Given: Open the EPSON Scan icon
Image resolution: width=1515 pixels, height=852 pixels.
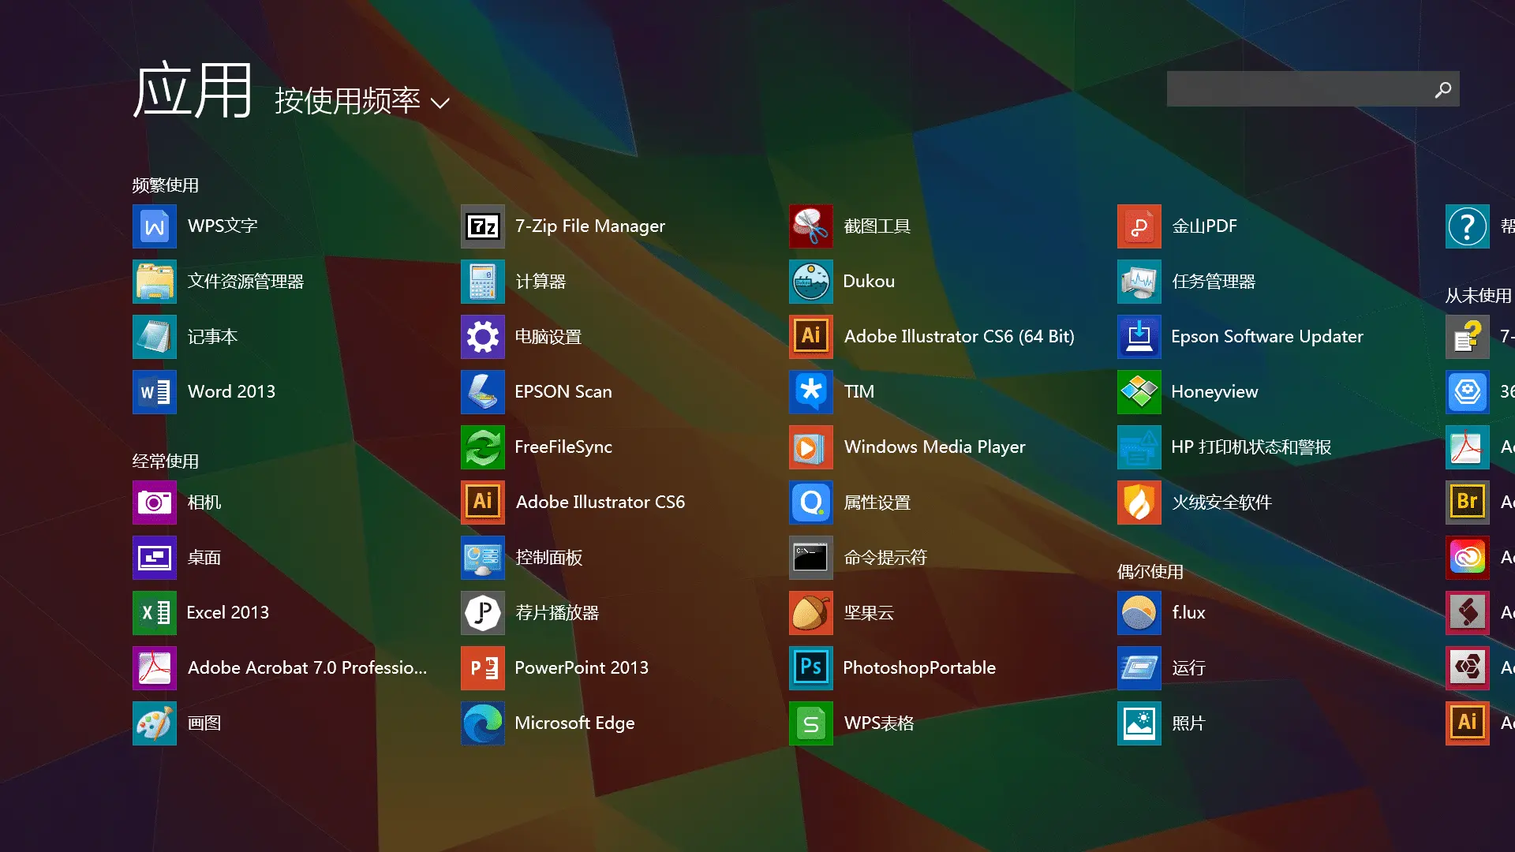Looking at the screenshot, I should (483, 392).
